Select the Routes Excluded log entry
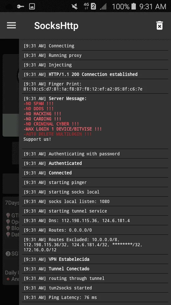The width and height of the screenshot is (171, 305). pos(95,245)
